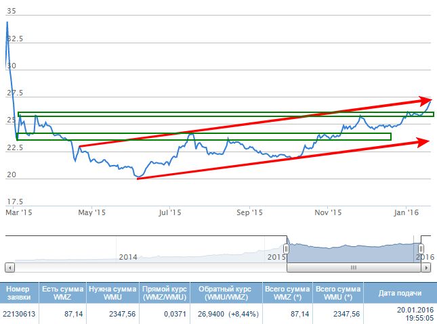Sort by Номер заявки column header

[18, 294]
